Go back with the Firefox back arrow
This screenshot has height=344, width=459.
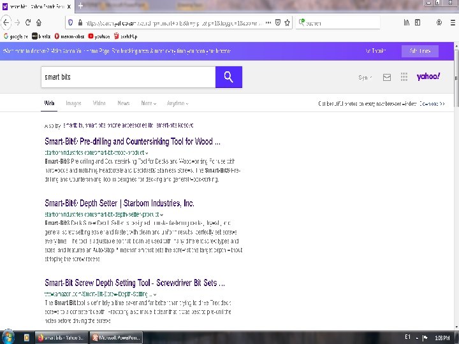click(6, 22)
